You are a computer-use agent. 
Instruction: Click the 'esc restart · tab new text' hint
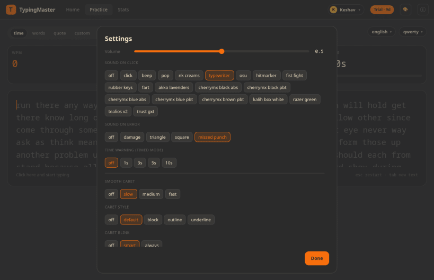point(386,175)
